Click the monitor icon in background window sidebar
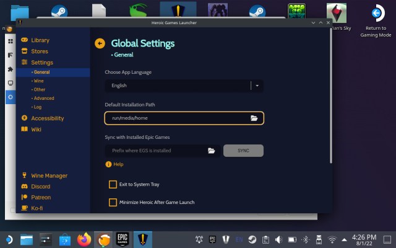This screenshot has height=248, width=396. (x=11, y=83)
